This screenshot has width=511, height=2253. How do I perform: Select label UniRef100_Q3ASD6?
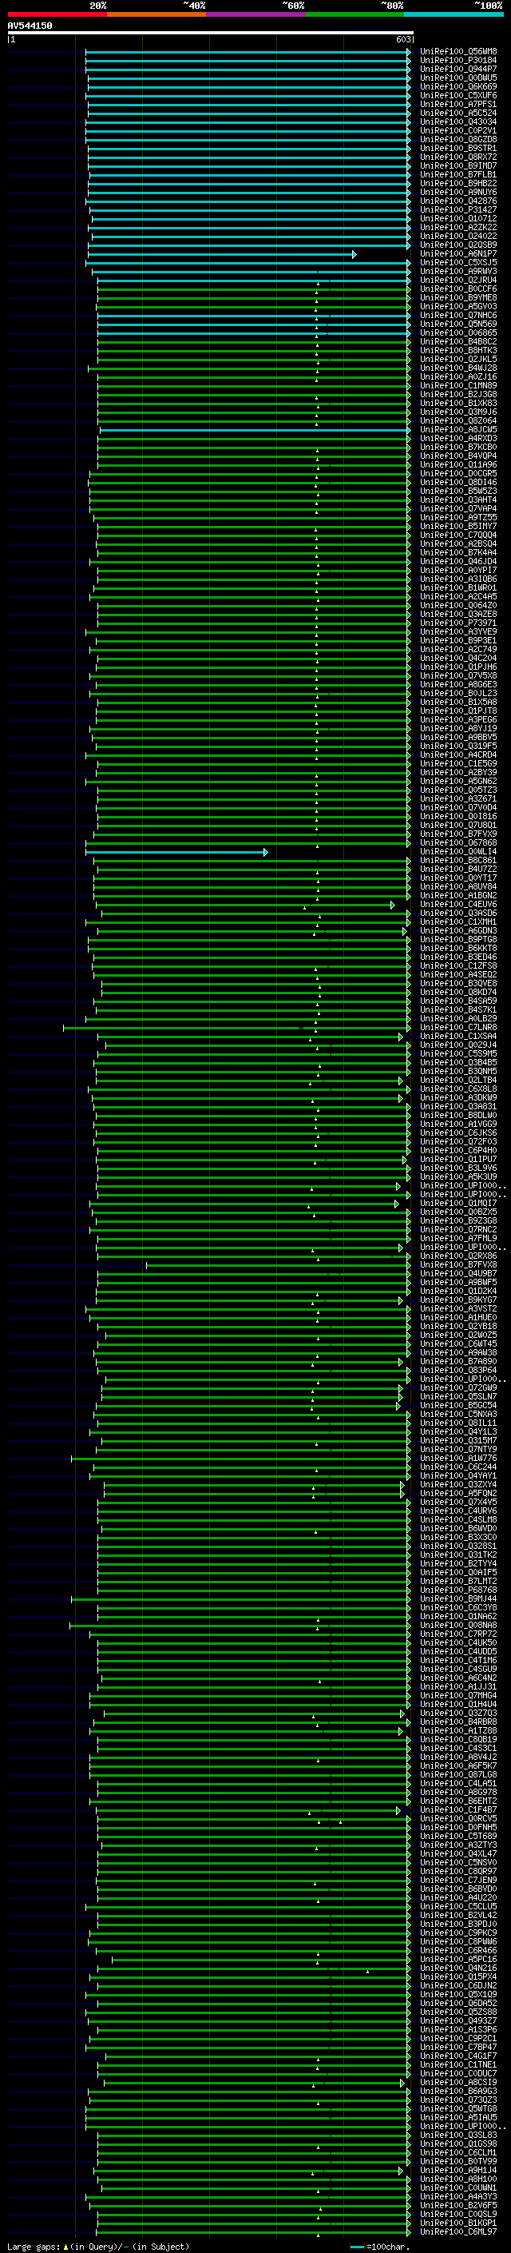click(458, 913)
